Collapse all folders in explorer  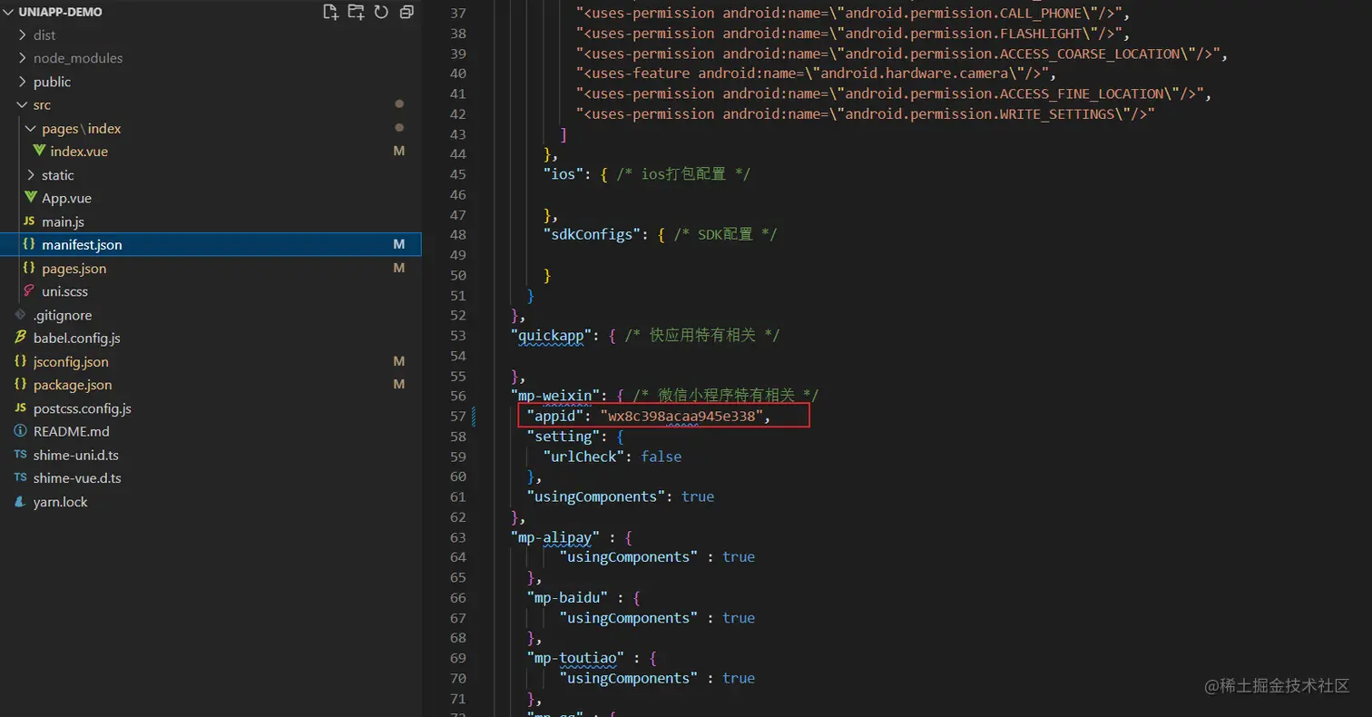point(407,12)
